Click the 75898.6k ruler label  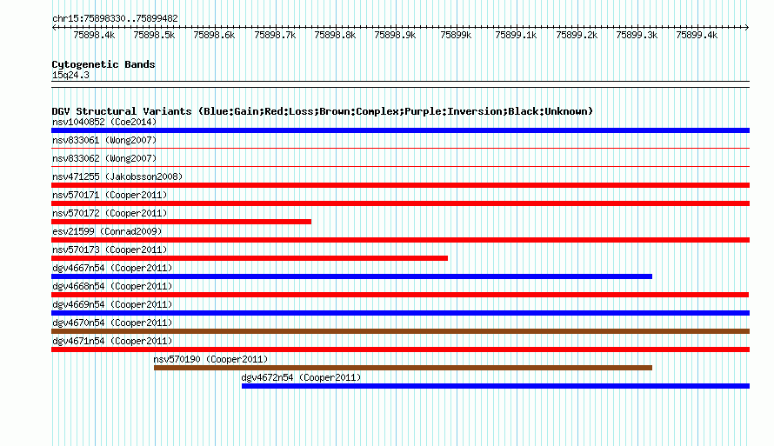(214, 35)
